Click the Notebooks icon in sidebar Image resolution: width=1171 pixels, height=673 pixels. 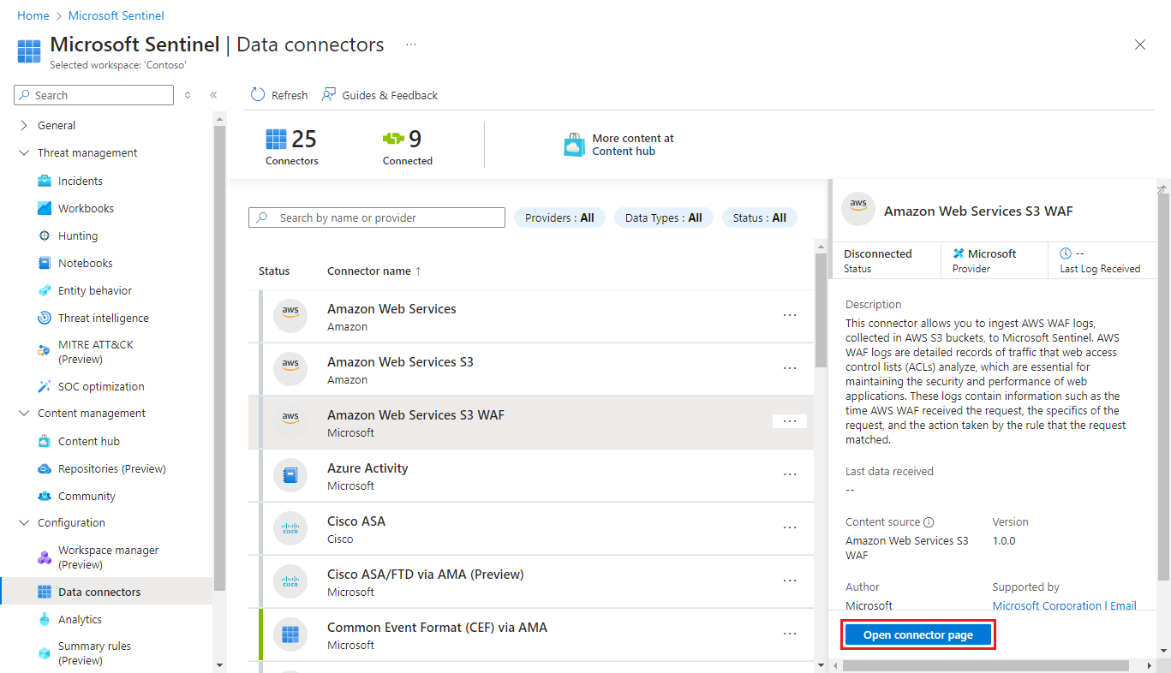45,263
